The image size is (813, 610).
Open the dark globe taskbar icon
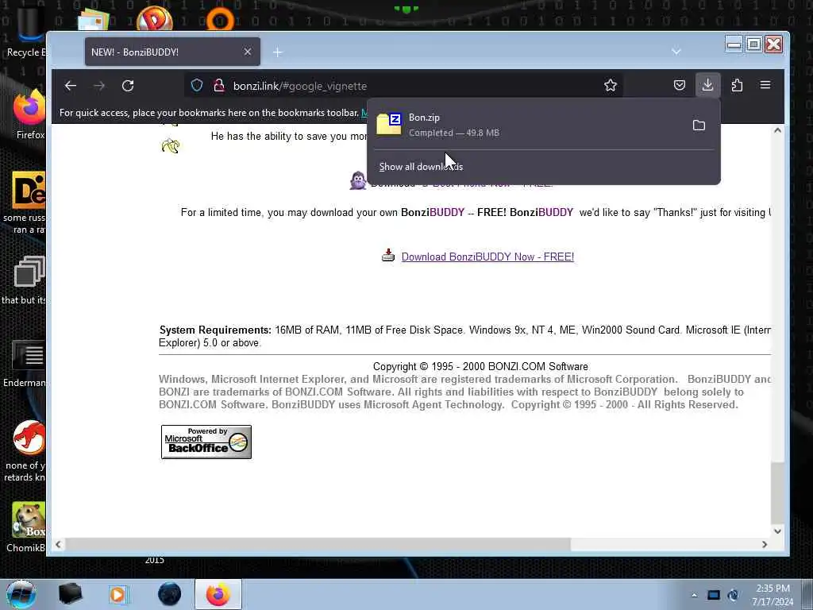tap(170, 594)
